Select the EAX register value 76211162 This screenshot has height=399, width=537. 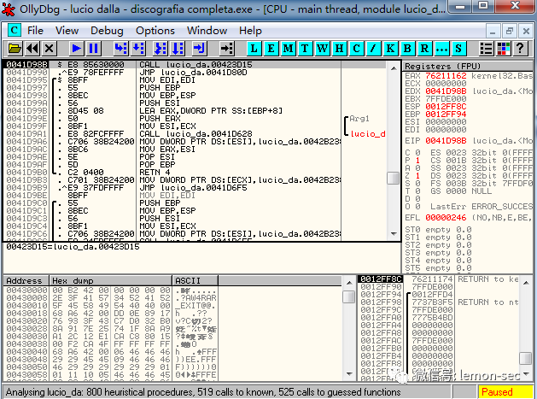click(446, 76)
